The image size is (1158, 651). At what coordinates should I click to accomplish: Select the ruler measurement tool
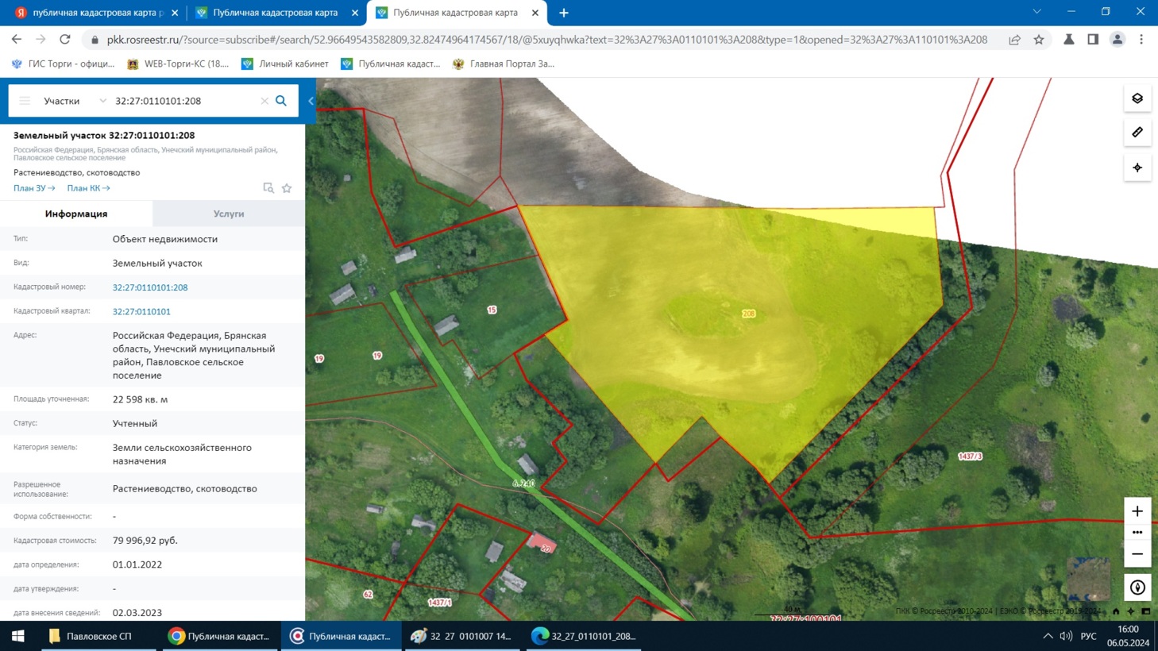point(1137,133)
